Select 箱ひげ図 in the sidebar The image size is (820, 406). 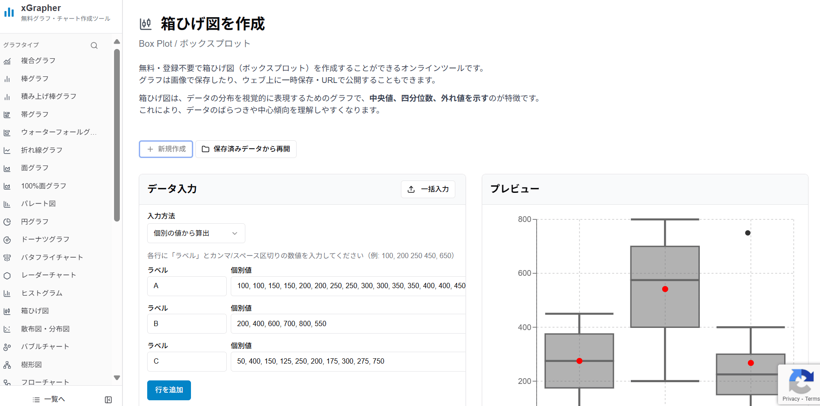tap(34, 311)
